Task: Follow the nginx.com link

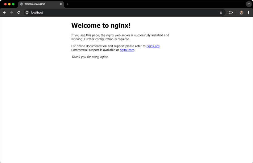Action: click(127, 50)
